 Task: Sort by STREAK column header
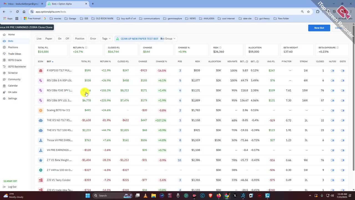pyautogui.click(x=304, y=61)
